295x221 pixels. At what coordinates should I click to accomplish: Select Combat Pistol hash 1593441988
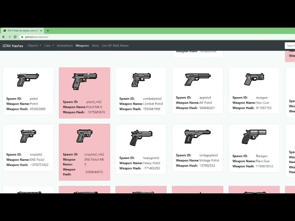tap(152, 109)
